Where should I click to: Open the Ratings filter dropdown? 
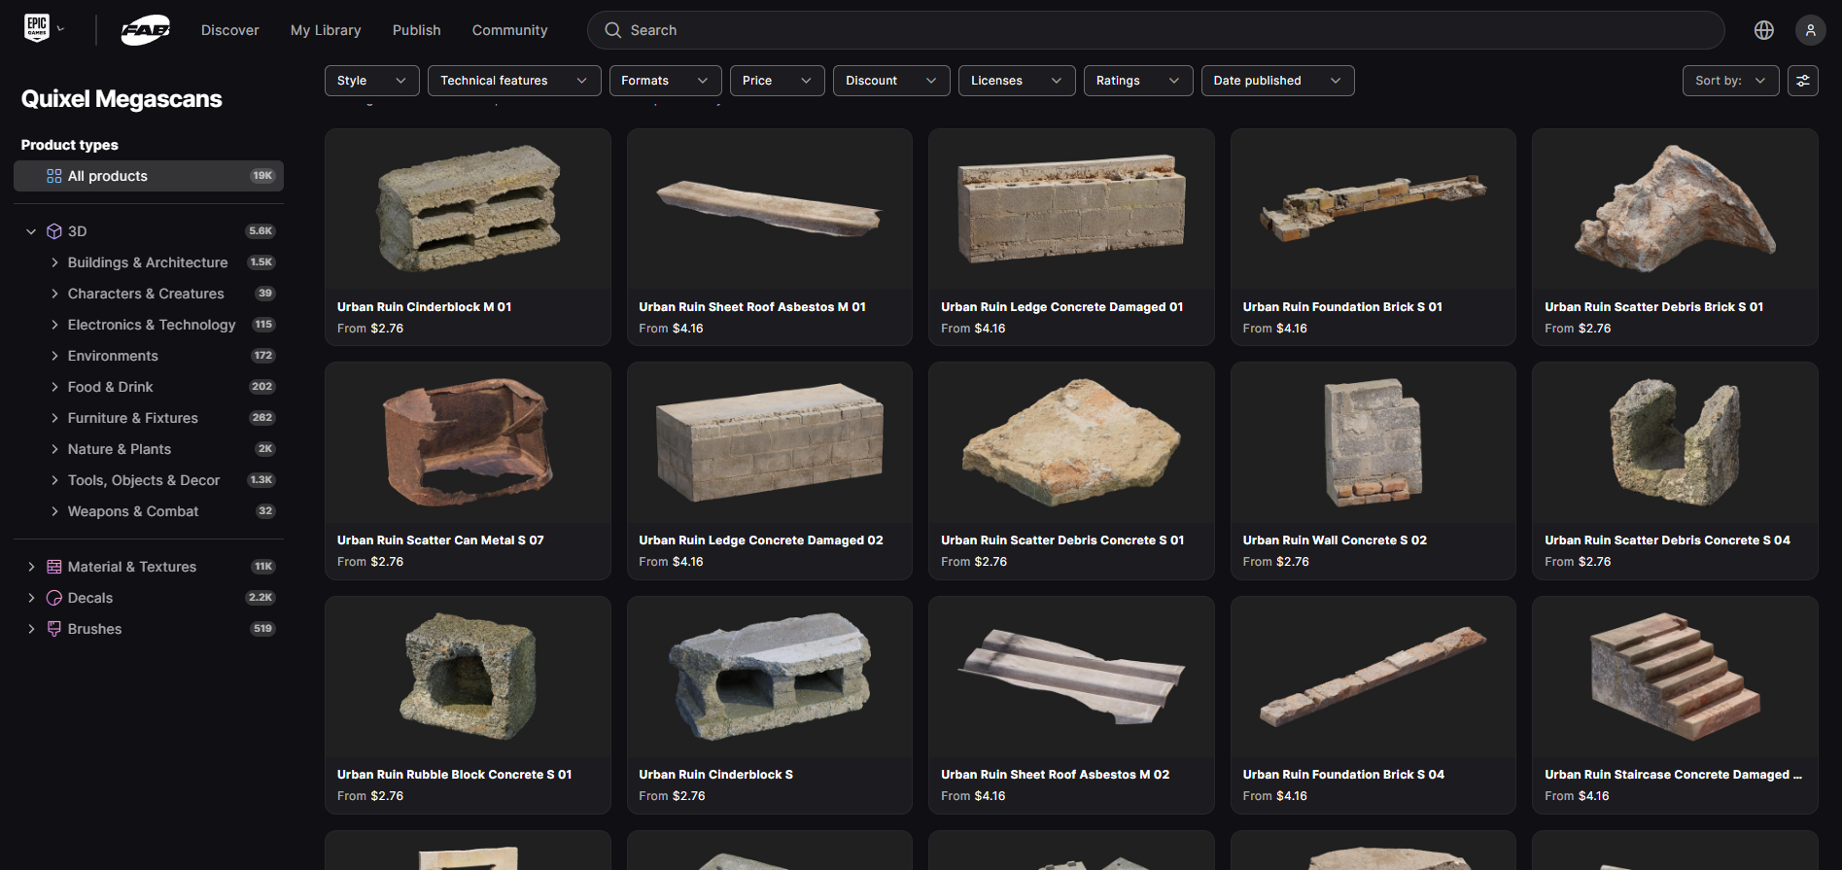(1138, 81)
